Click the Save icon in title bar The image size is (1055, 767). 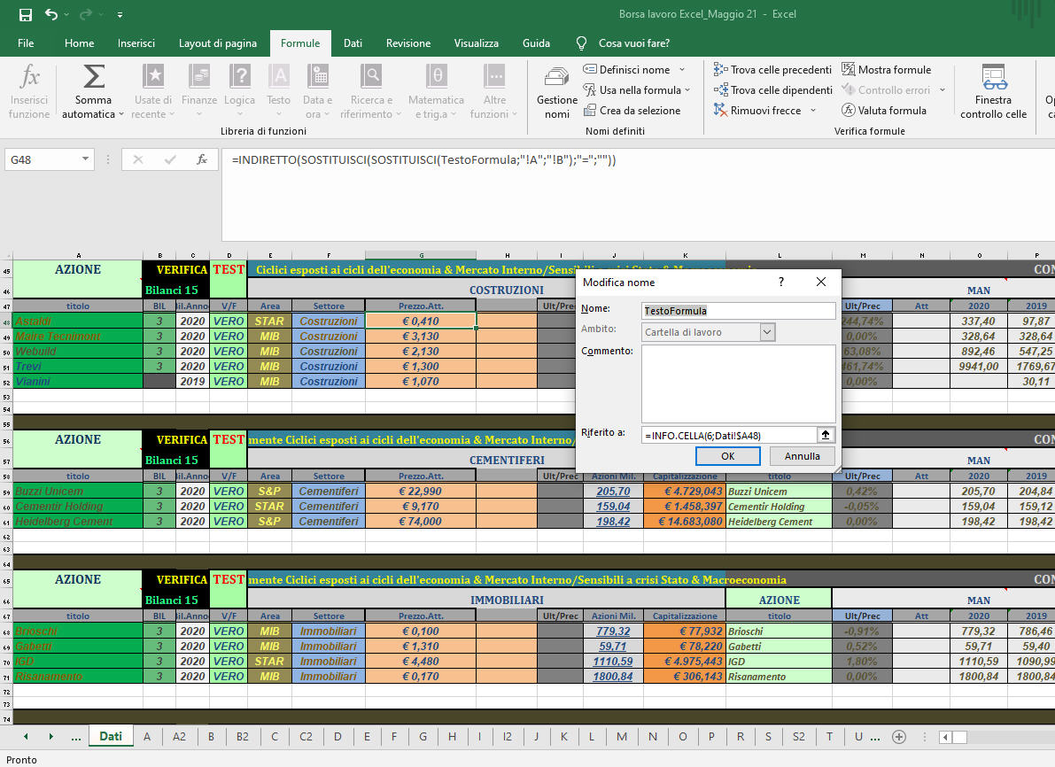click(26, 14)
